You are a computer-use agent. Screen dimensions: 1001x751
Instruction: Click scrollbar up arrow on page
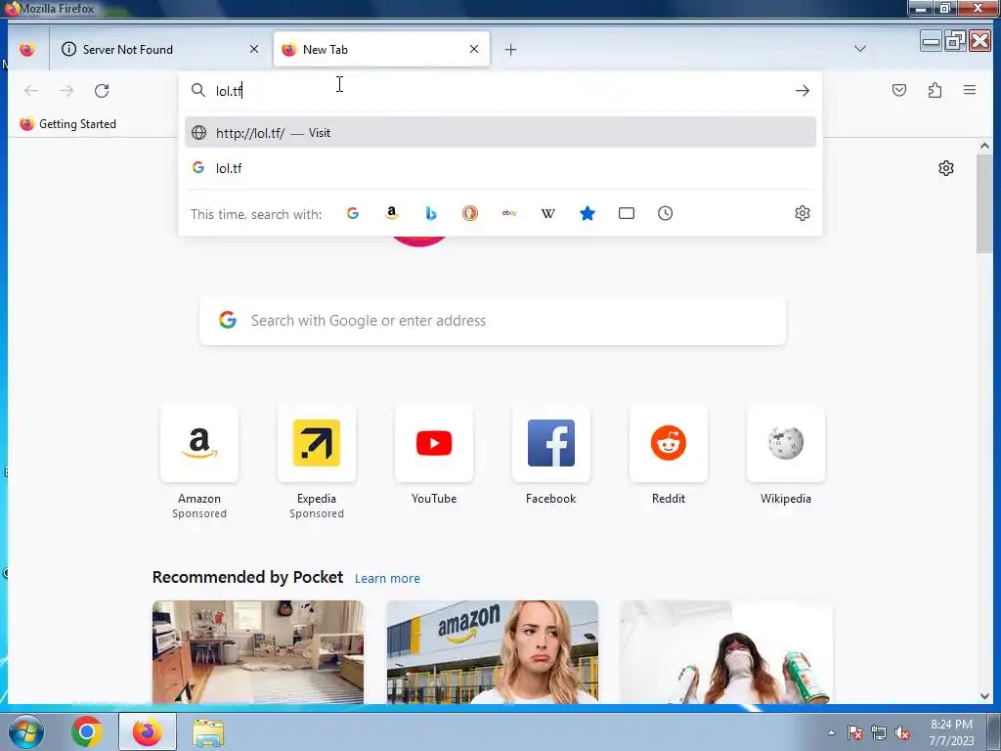[984, 146]
